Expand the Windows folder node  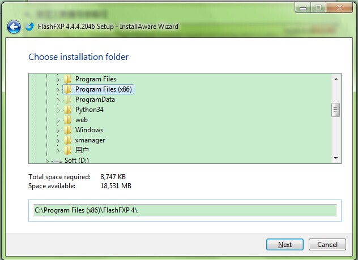[58, 131]
